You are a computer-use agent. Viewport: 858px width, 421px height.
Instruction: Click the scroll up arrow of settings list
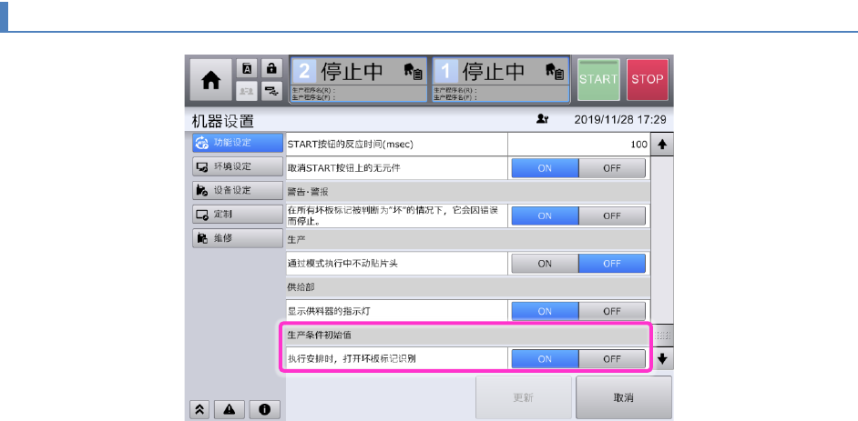(663, 145)
